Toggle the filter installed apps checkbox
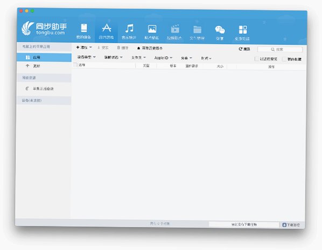 (x=256, y=59)
